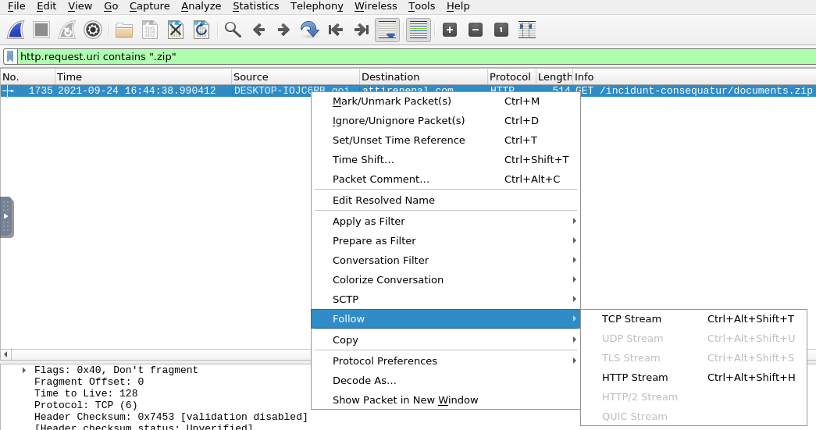The height and width of the screenshot is (430, 816).
Task: Sort by the Protocol column header
Action: [x=511, y=77]
